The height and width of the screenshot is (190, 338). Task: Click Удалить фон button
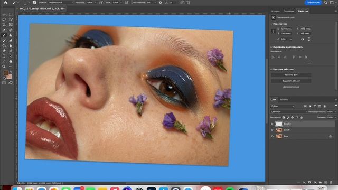point(291,75)
